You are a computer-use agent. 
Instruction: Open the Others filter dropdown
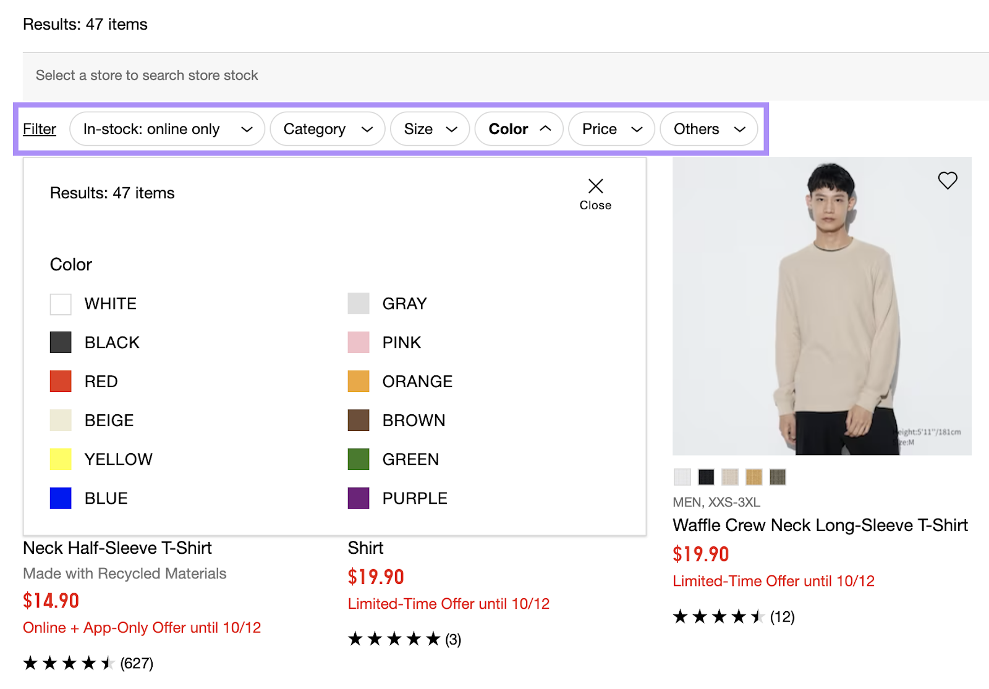pyautogui.click(x=708, y=129)
